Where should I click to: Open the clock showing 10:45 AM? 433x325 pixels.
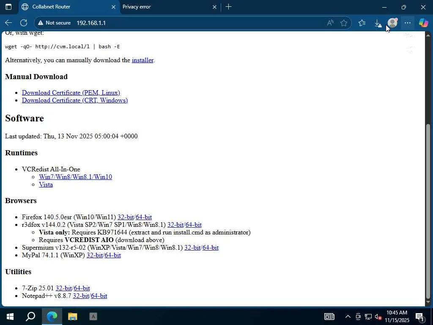[397, 317]
